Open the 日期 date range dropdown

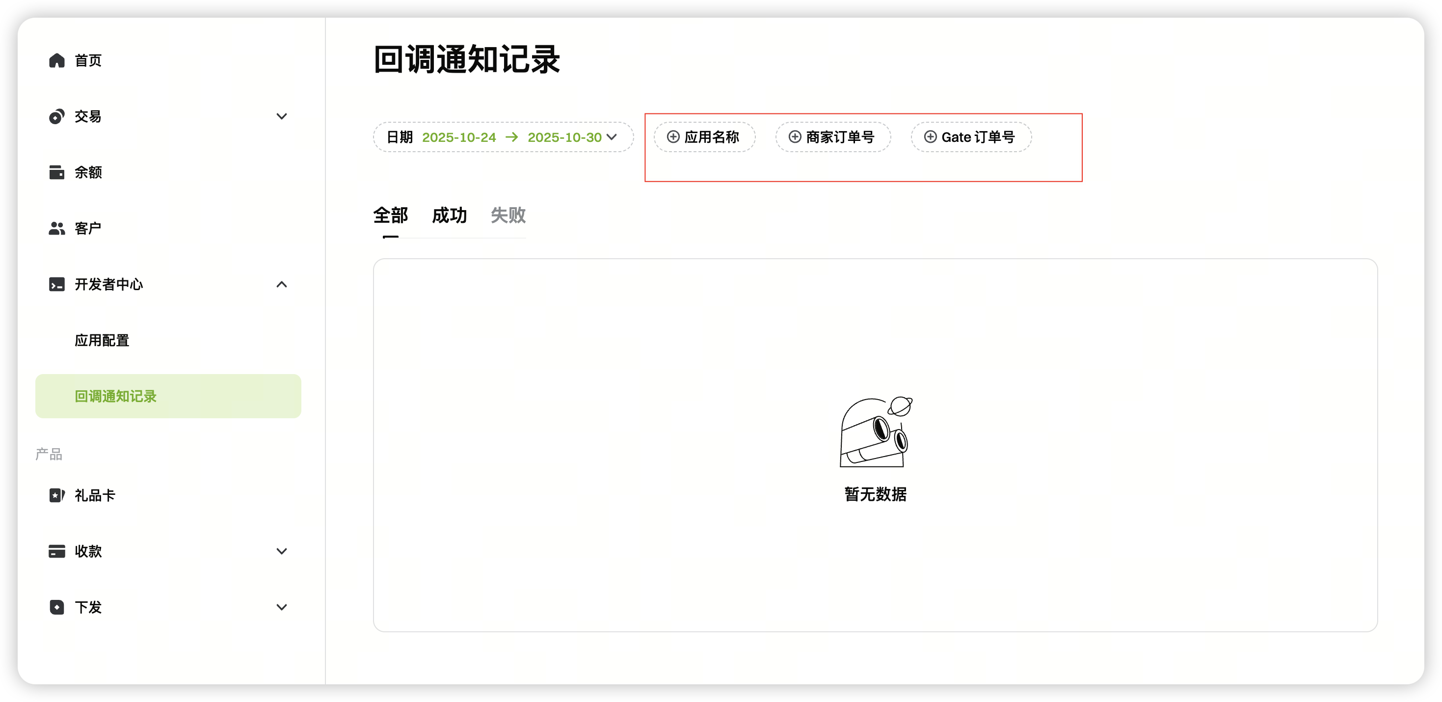coord(503,137)
